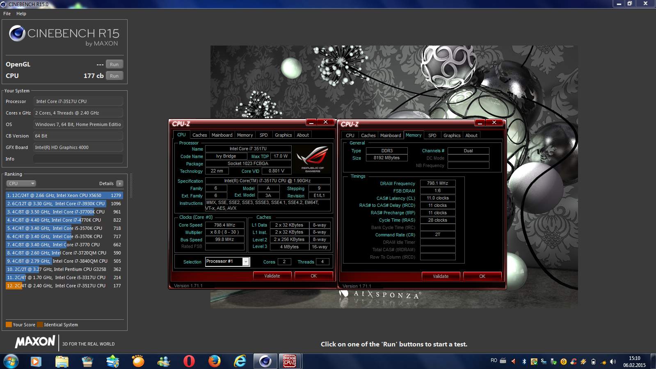Launch Firefox browser from taskbar
This screenshot has width=656, height=369.
click(214, 361)
